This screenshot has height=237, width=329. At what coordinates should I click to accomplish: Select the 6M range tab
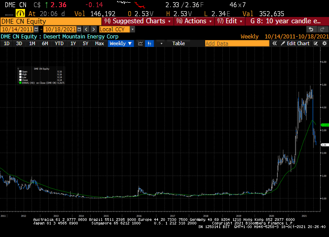click(45, 43)
